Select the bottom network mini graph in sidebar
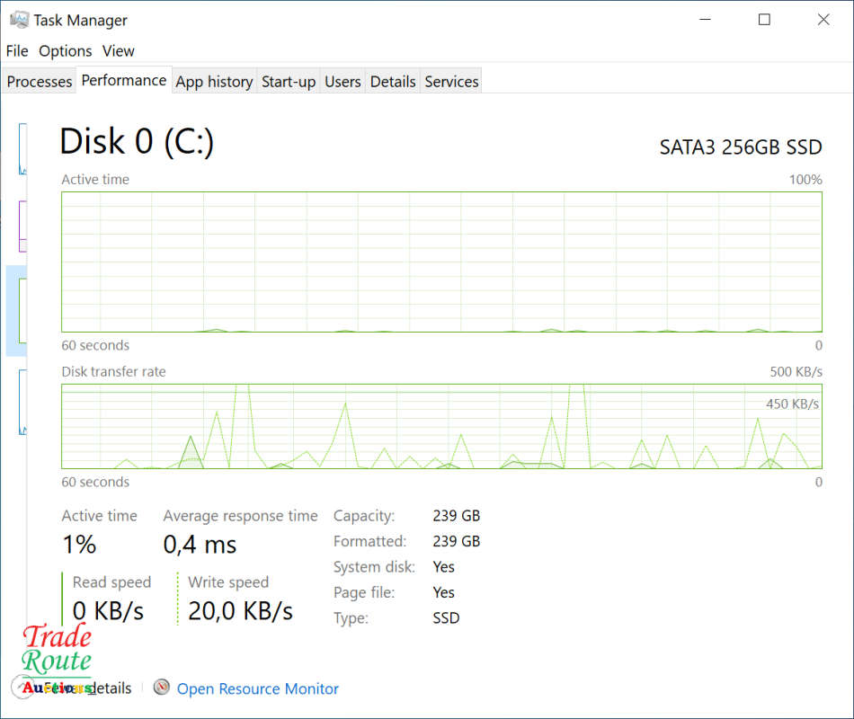The height and width of the screenshot is (719, 854). [22, 402]
